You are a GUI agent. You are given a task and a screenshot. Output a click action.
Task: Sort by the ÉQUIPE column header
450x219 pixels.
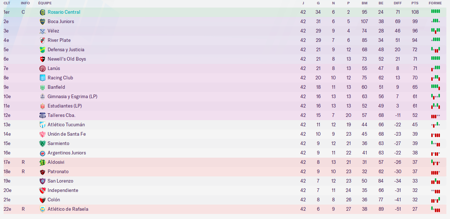(45, 3)
